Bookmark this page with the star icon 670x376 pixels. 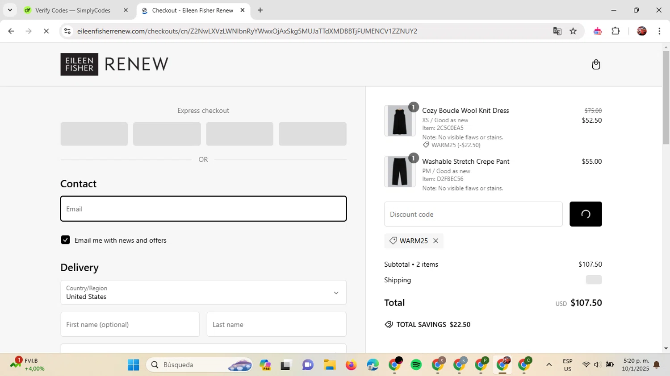click(573, 31)
